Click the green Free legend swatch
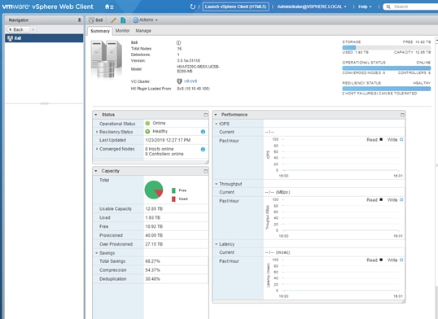438x319 pixels. tap(173, 190)
